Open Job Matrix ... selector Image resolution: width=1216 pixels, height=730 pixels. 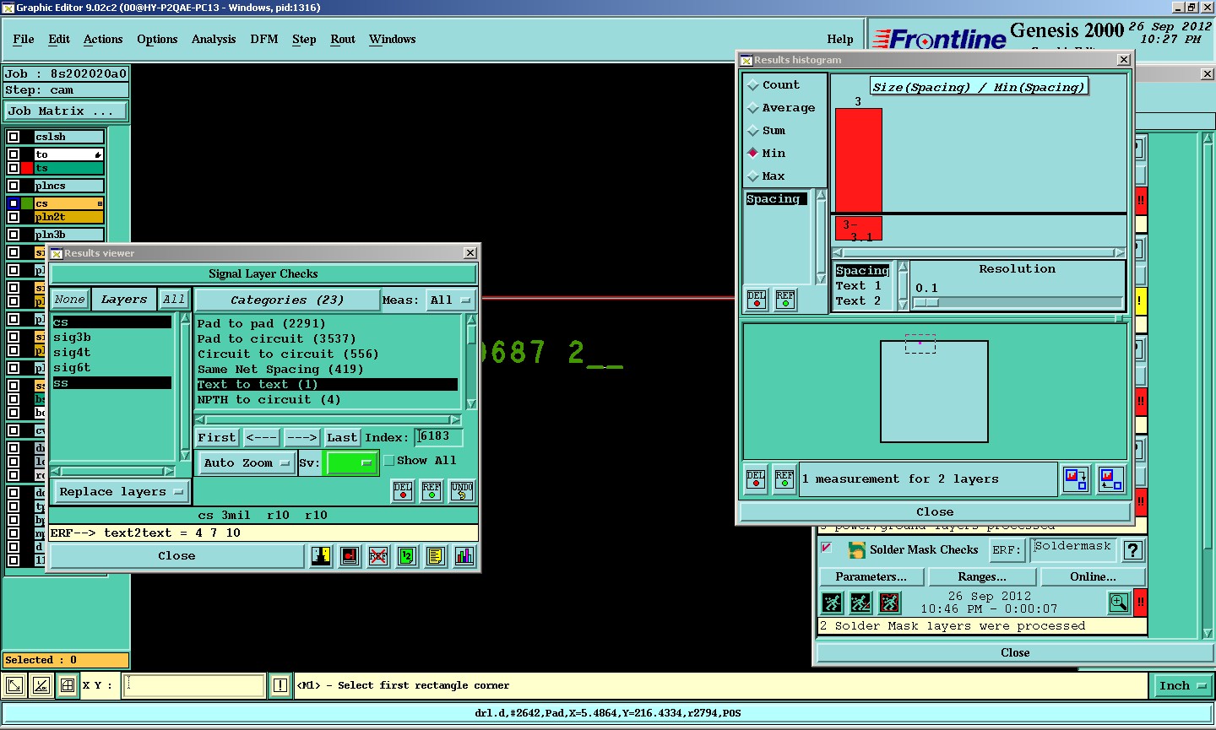coord(67,111)
